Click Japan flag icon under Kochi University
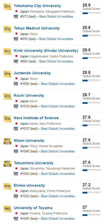Viewport: 105px width, 224px height. [16, 101]
